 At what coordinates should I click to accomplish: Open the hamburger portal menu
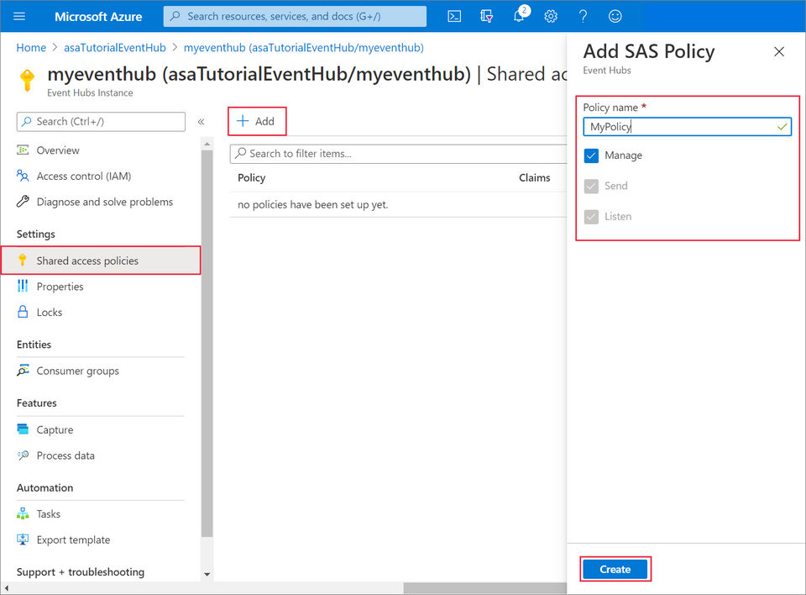pyautogui.click(x=19, y=17)
